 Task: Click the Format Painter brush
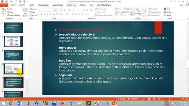pyautogui.click(x=8, y=15)
